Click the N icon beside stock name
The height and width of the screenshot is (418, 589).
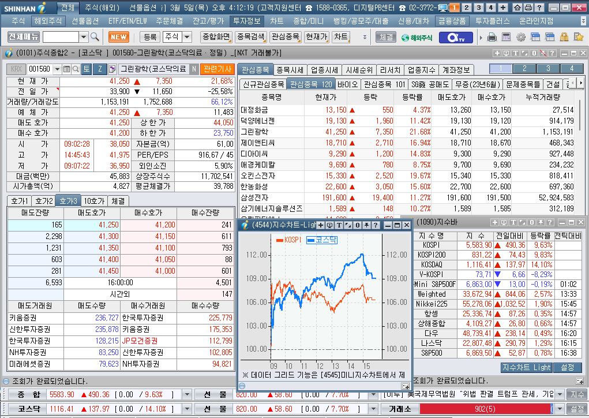click(x=194, y=69)
